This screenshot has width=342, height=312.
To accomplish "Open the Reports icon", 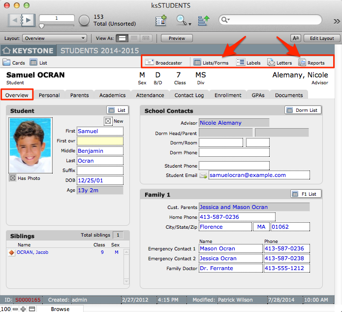I will tap(302, 63).
